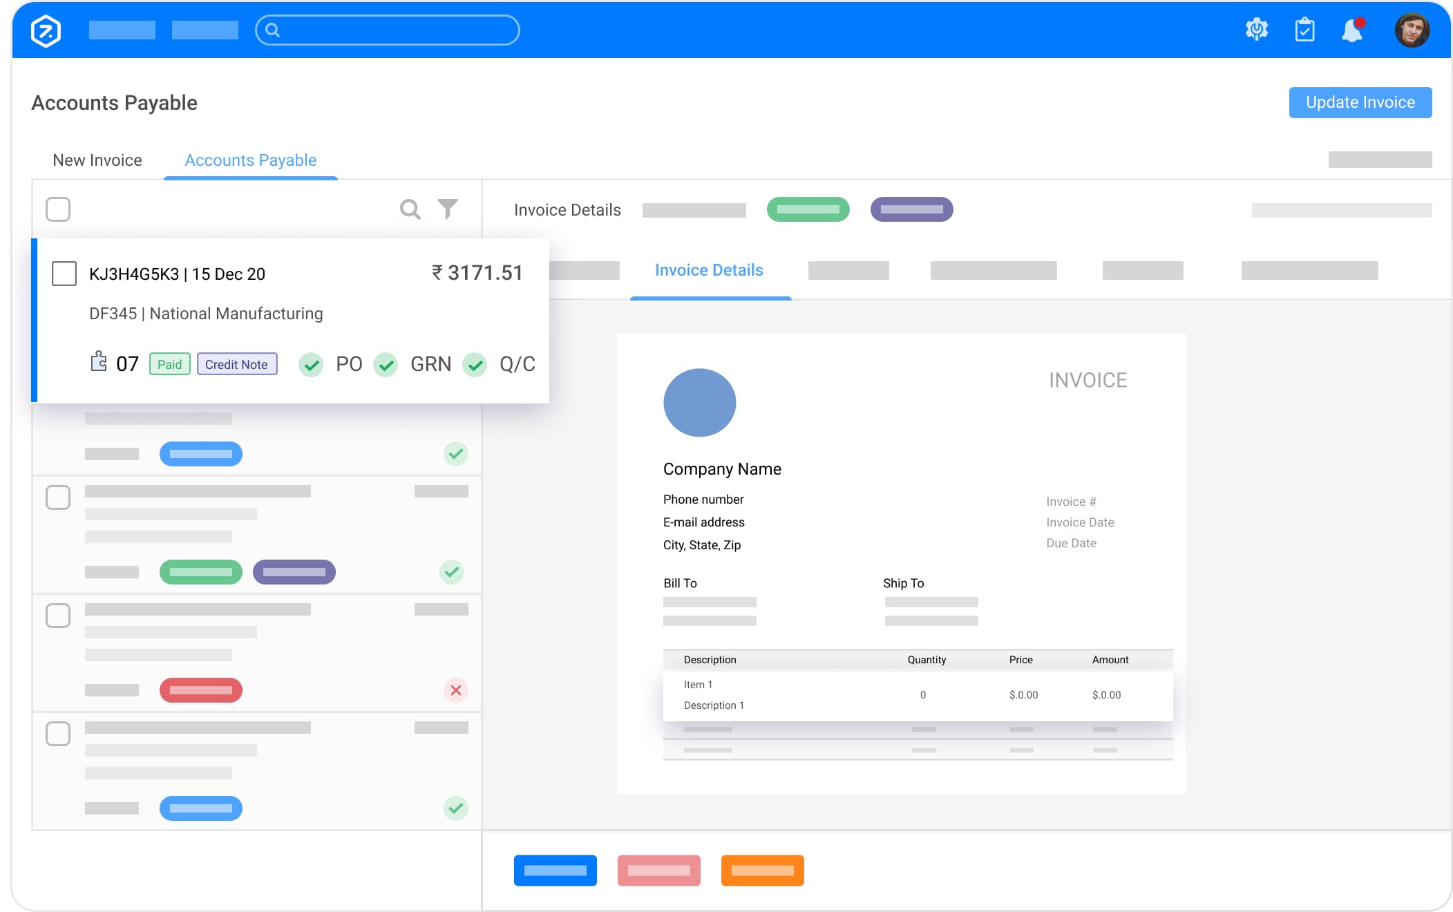Open the user profile avatar
Viewport: 1453px width, 912px height.
(x=1412, y=30)
